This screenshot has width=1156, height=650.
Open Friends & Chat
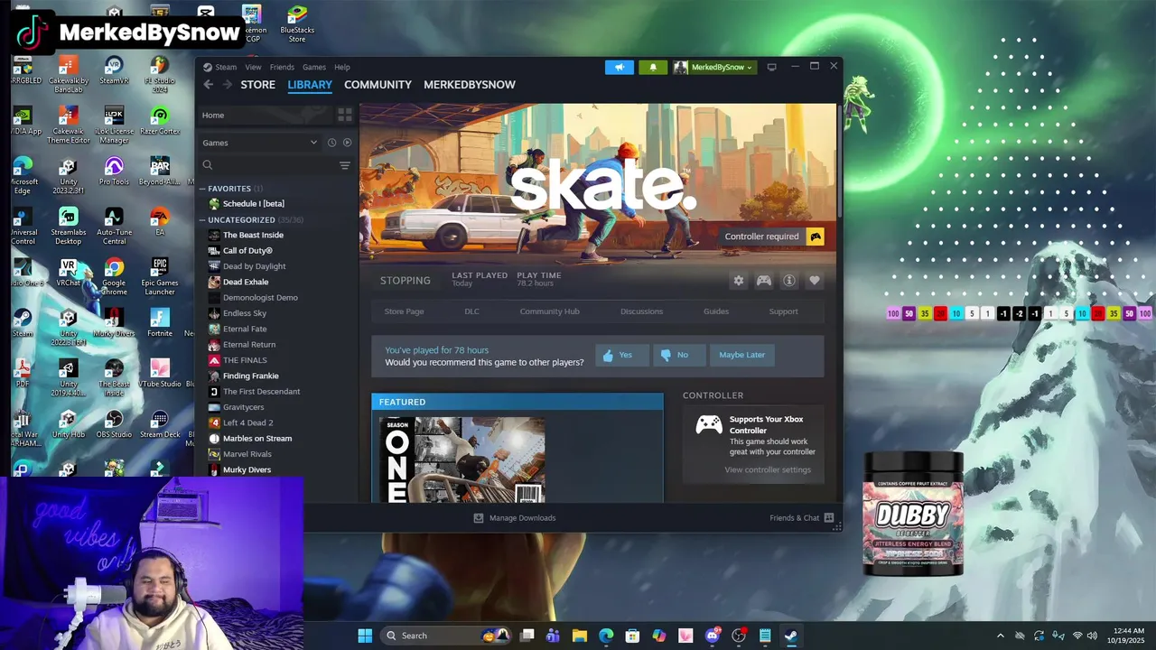(x=801, y=518)
